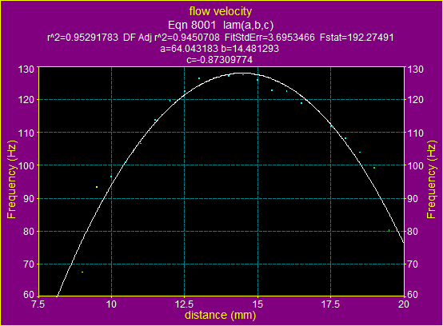Image resolution: width=443 pixels, height=326 pixels.
Task: Click the "12.5" tick label on x-axis
Action: pos(184,304)
